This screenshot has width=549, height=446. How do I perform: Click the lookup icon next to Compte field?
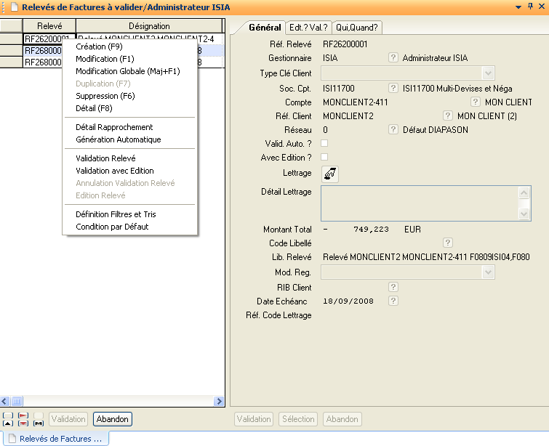pyautogui.click(x=476, y=102)
